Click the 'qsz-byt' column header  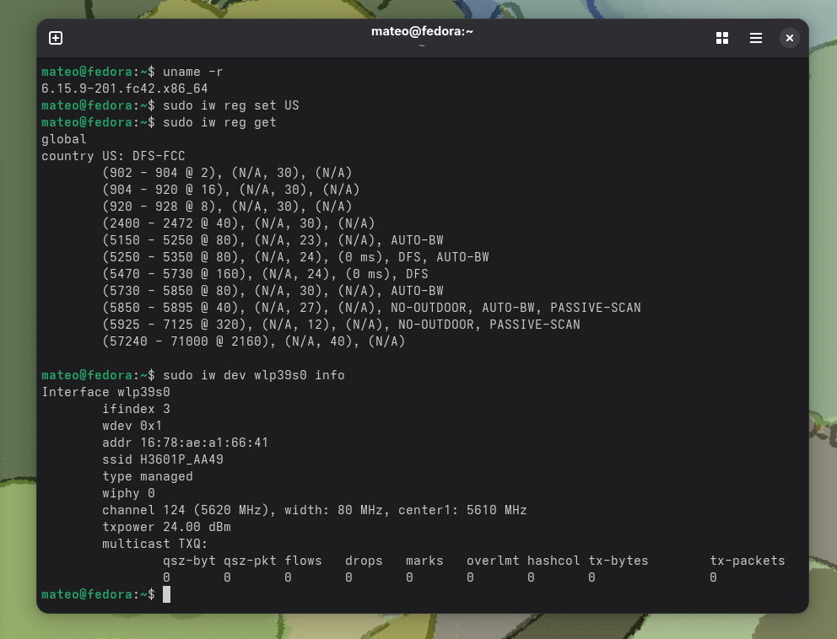(x=189, y=561)
